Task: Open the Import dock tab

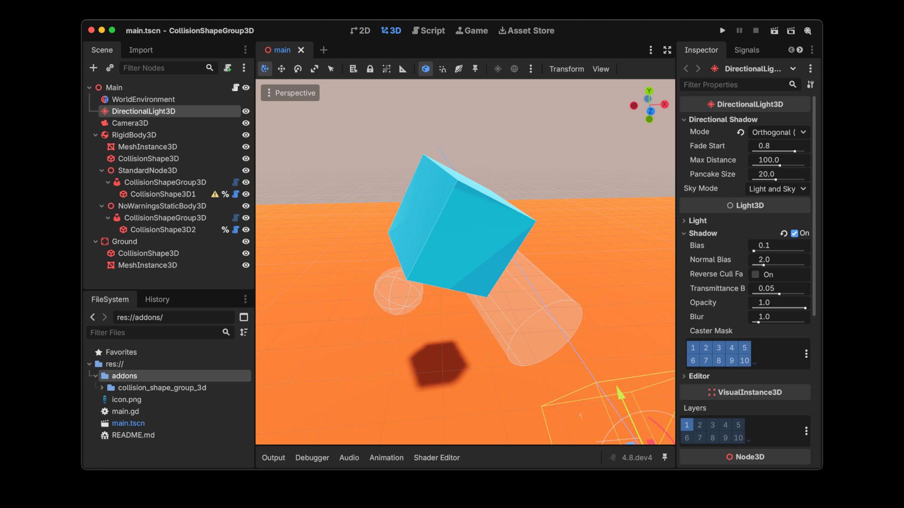Action: click(141, 50)
